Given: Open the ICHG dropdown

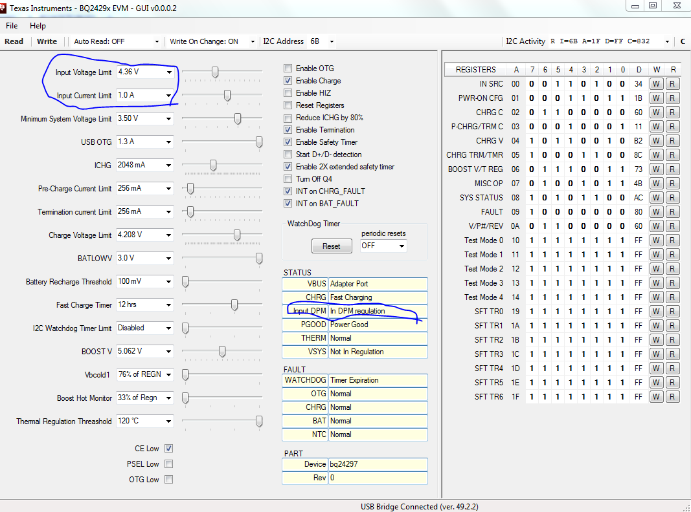Looking at the screenshot, I should [x=169, y=165].
